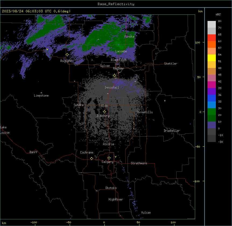Click the Lacombe city label

[121, 51]
